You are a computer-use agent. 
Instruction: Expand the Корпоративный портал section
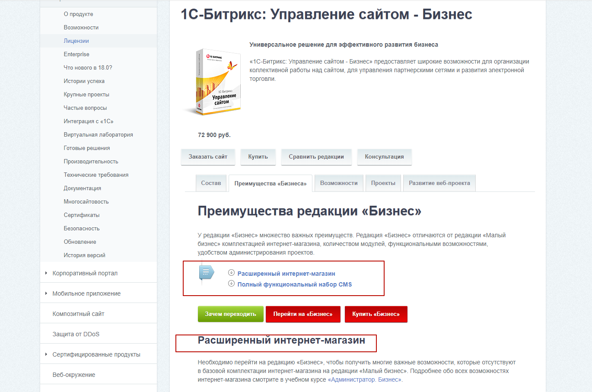tap(46, 273)
